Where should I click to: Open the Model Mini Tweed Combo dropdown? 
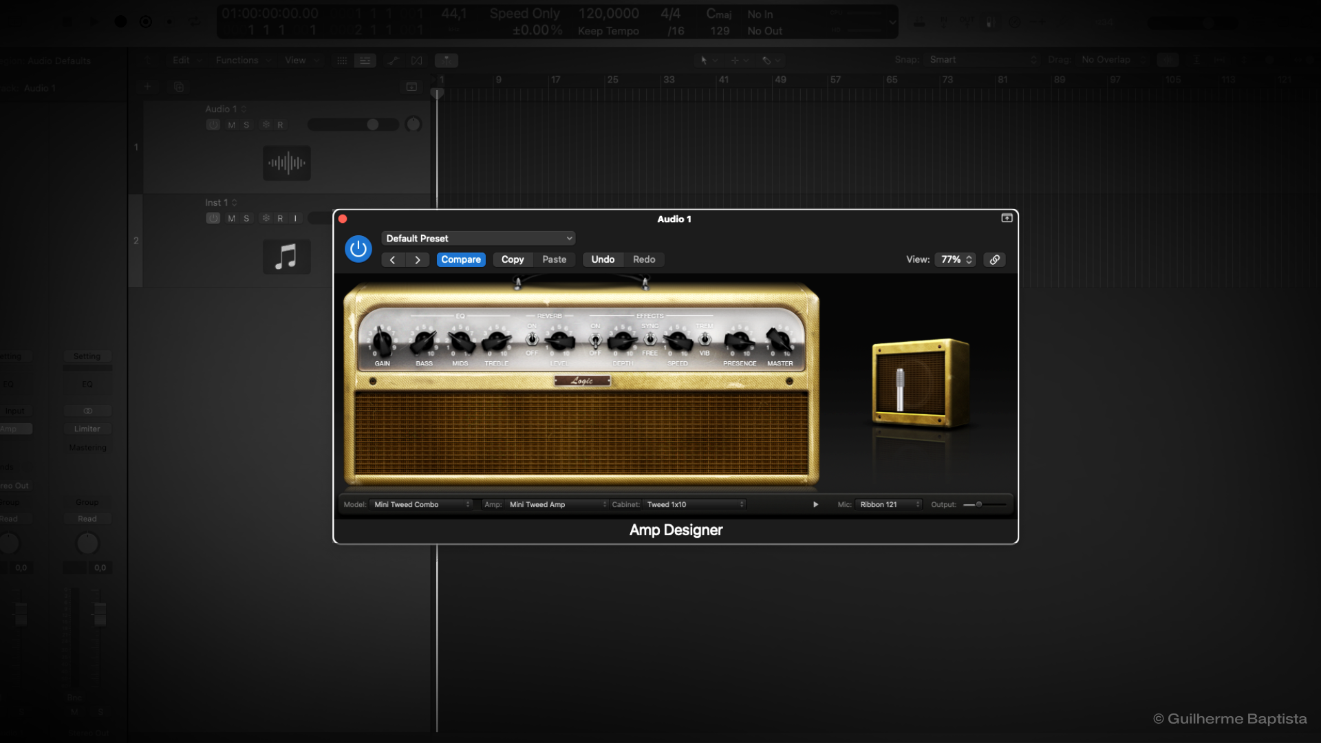[421, 504]
